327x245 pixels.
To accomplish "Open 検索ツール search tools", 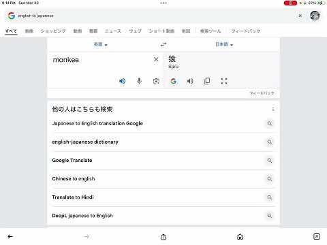I will click(211, 31).
